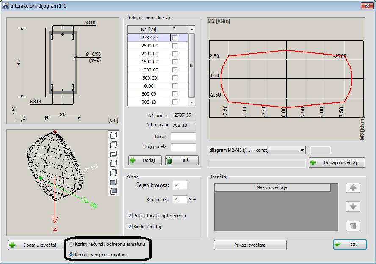Select the -2500.00 cell in the N1 table
The height and width of the screenshot is (264, 376).
pyautogui.click(x=149, y=46)
